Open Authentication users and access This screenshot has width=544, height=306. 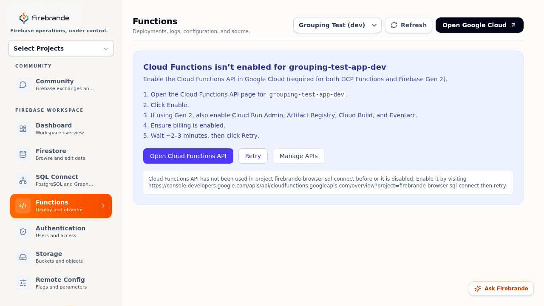(x=61, y=232)
